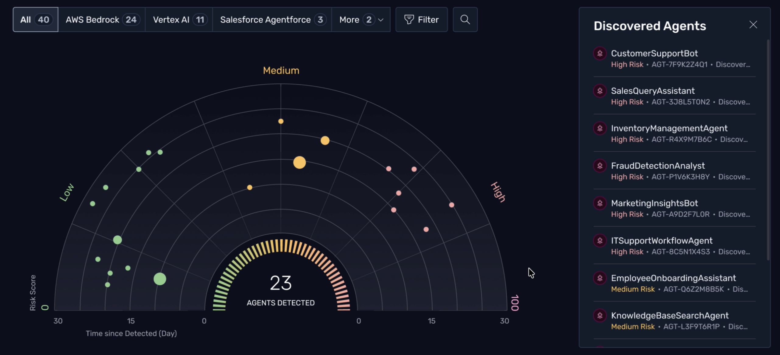Click the InventoryManagementAgent agent icon

600,128
